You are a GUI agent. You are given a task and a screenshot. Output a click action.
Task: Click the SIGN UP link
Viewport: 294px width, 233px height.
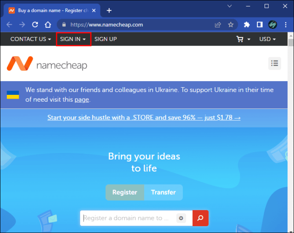click(x=106, y=39)
